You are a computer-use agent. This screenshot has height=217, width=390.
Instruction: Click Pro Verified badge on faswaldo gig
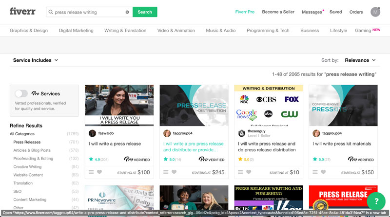(x=137, y=159)
